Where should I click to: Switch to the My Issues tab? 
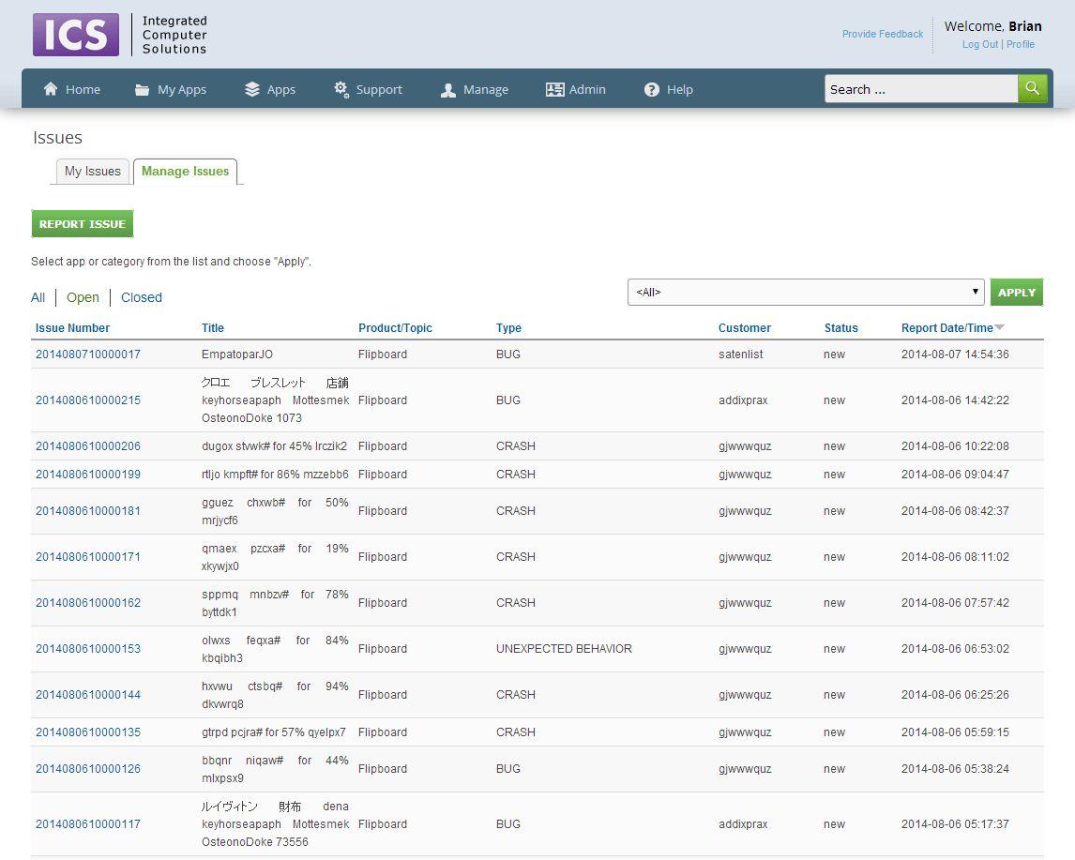93,172
